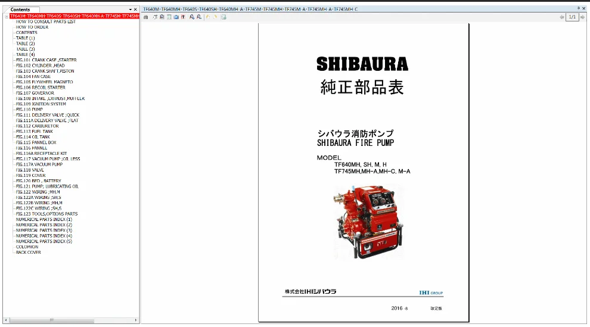Click the page note icon ending the toolbar
The image size is (590, 327).
tap(223, 17)
